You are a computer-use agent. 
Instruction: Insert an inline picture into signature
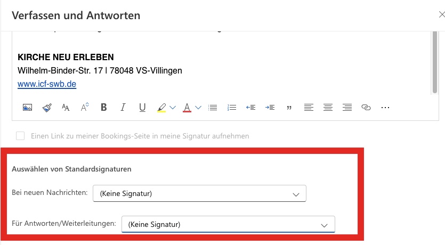coord(28,108)
